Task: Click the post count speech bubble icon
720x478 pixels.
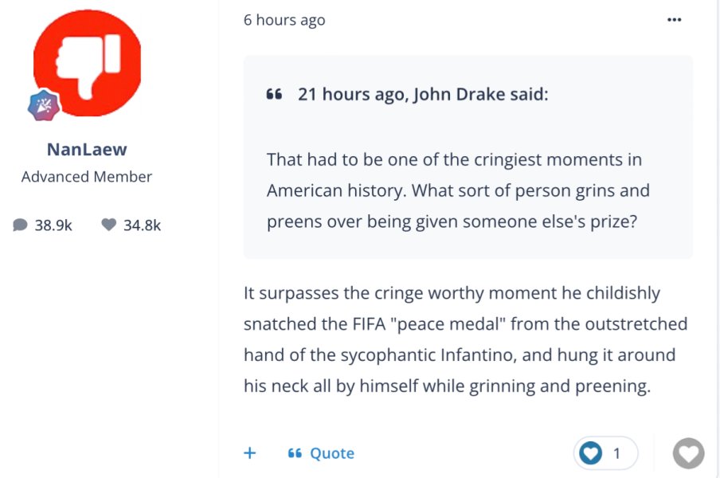Action: pos(21,225)
